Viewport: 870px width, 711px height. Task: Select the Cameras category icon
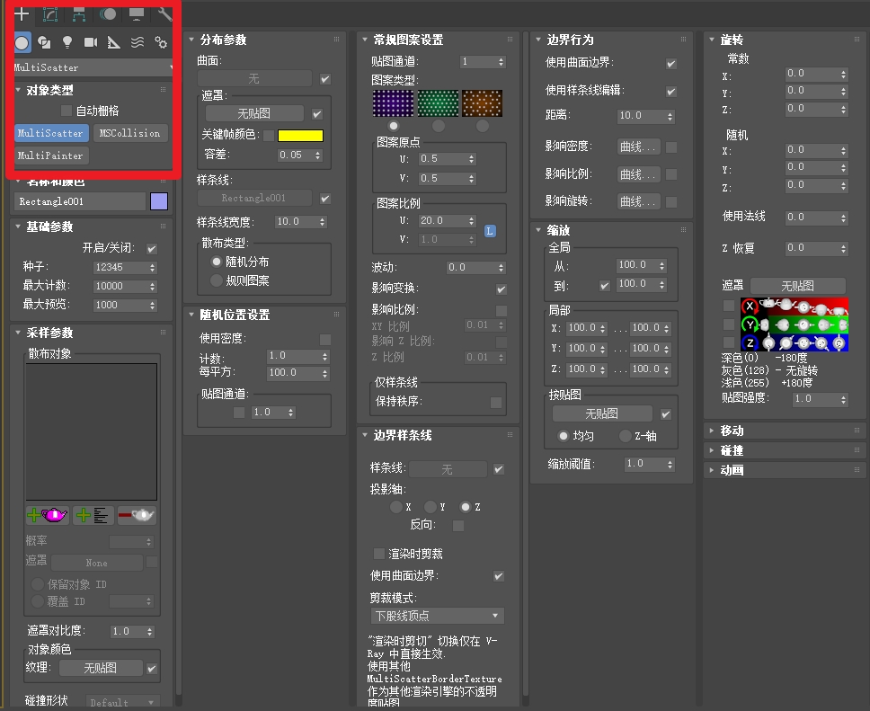coord(91,42)
